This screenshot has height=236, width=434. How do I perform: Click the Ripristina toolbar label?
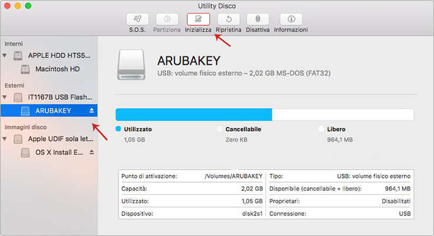[x=229, y=29]
